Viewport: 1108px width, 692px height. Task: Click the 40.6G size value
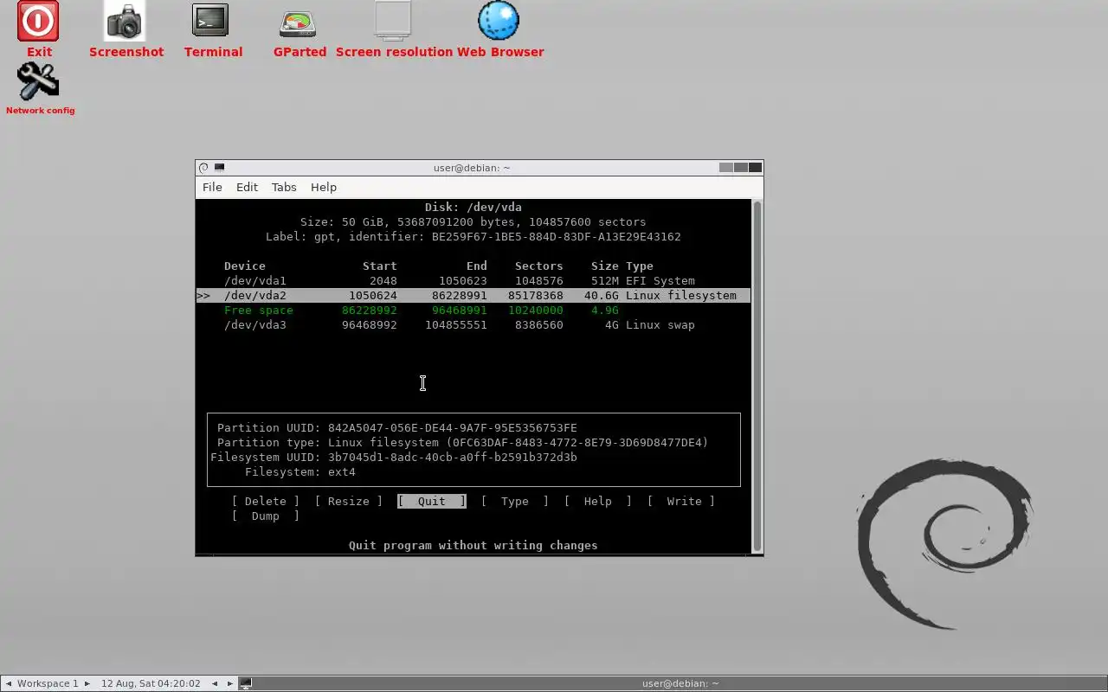(602, 296)
